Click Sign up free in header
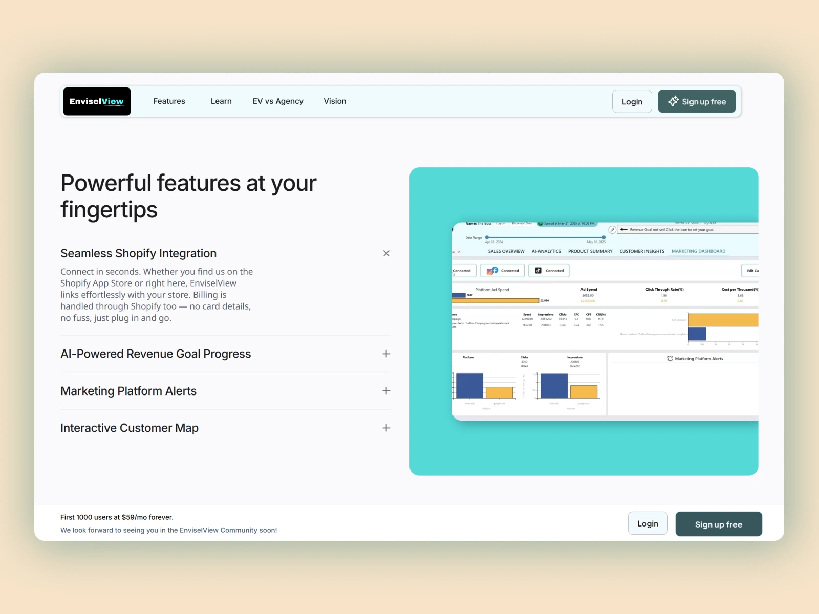The height and width of the screenshot is (614, 819). tap(697, 101)
